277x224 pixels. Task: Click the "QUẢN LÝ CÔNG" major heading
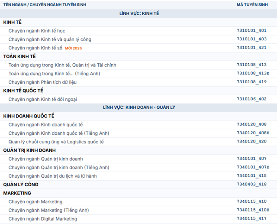21,185
